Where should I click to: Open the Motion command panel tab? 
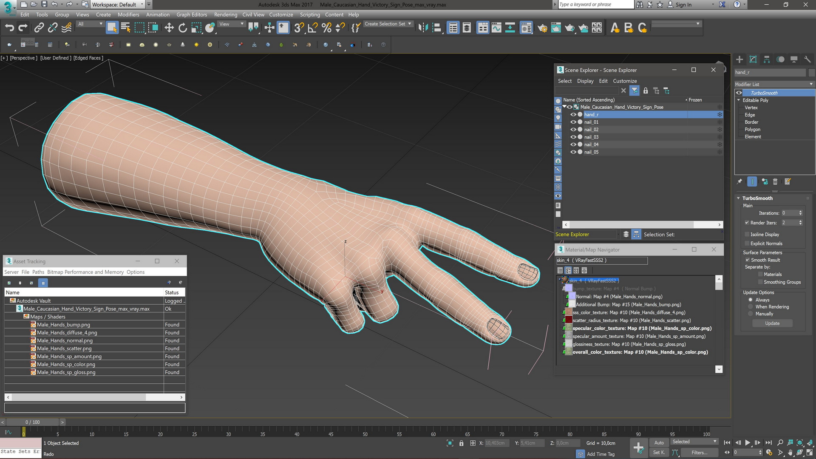coord(780,59)
